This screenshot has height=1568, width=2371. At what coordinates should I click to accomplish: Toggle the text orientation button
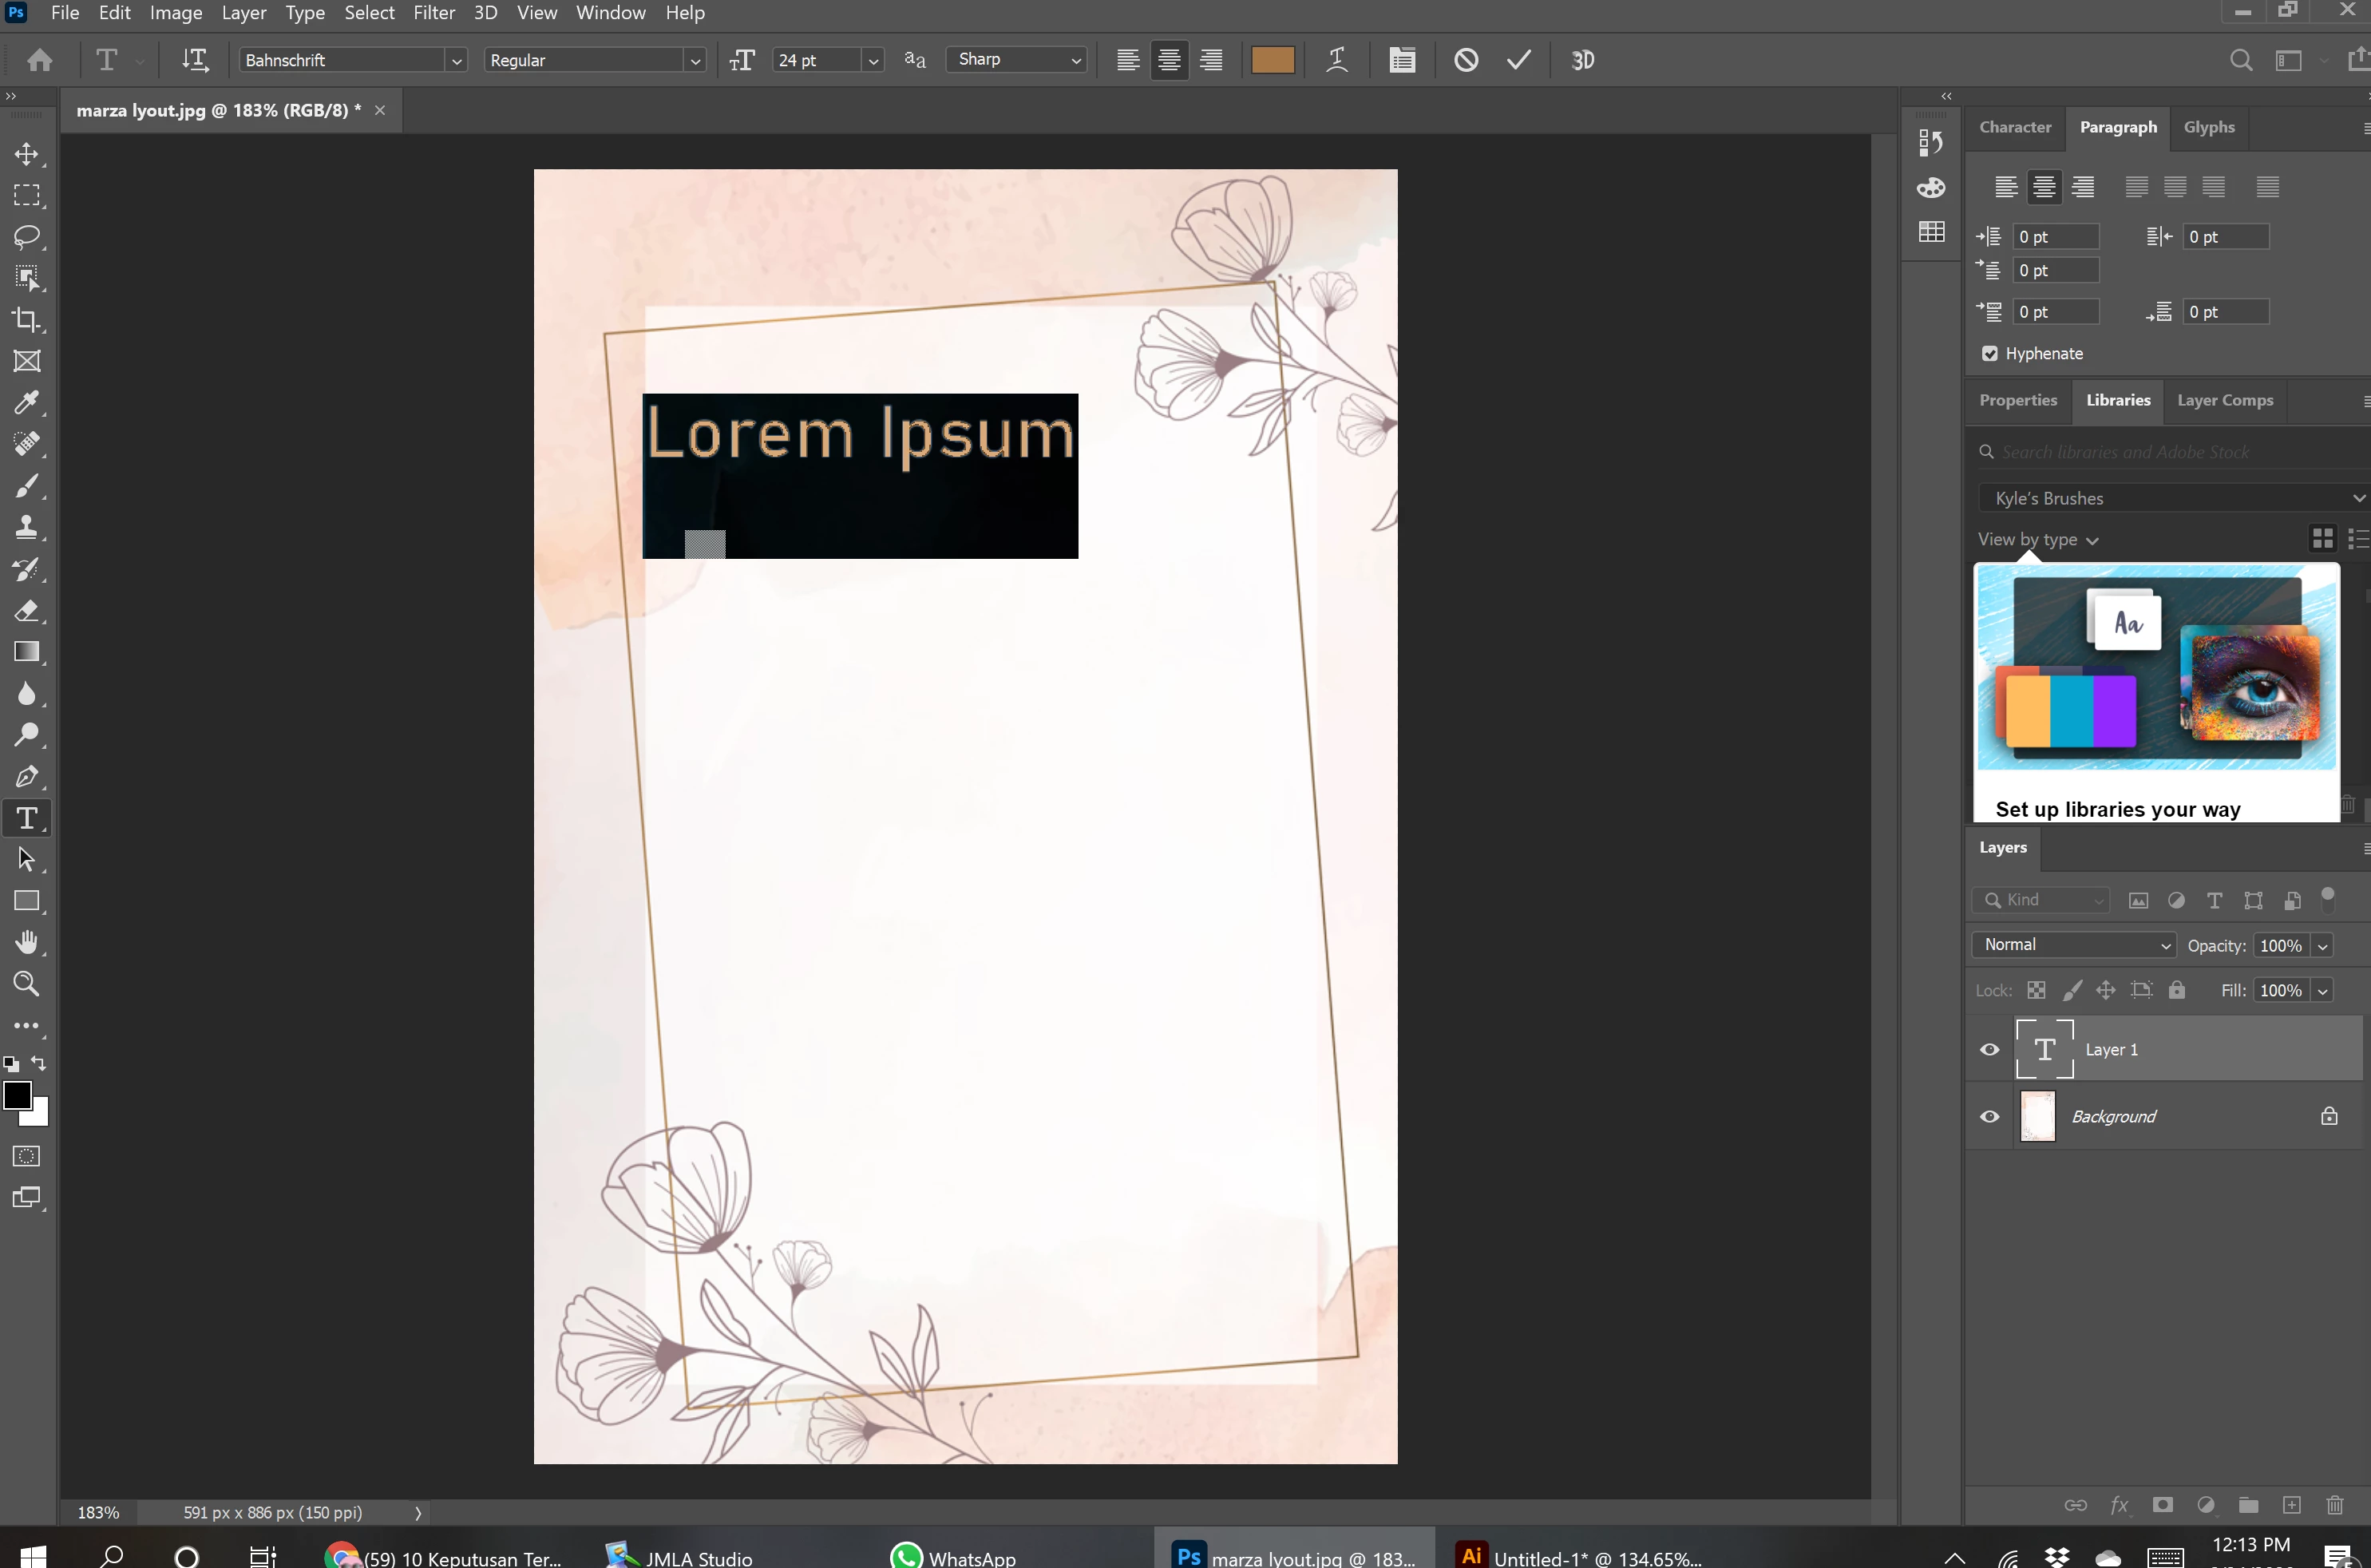(195, 60)
